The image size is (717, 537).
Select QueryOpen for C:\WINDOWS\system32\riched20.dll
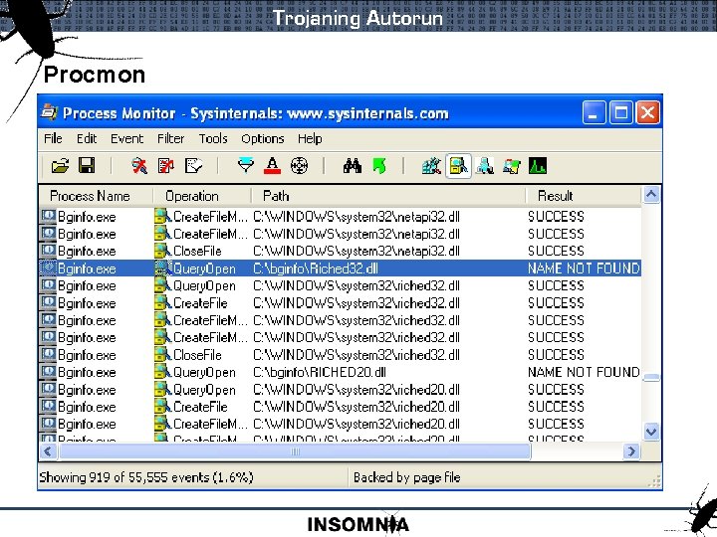point(204,390)
